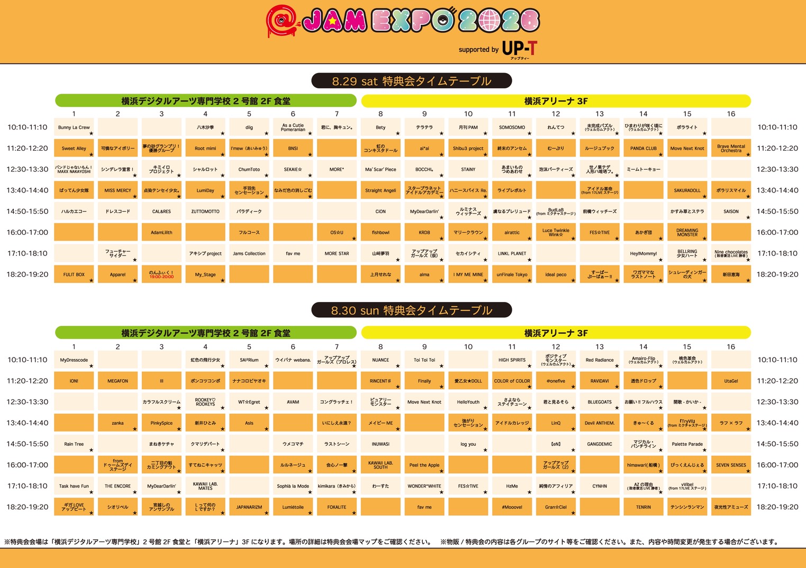Click the Sweet Alley cell
Screen dimensions: 806x568
tap(74, 149)
